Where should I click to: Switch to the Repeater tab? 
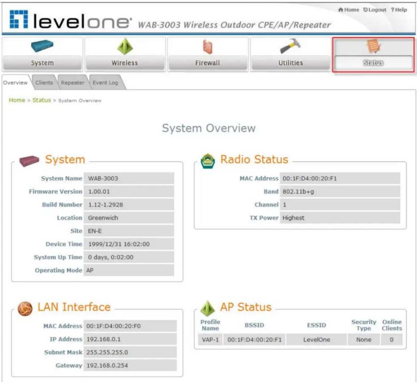coord(73,83)
